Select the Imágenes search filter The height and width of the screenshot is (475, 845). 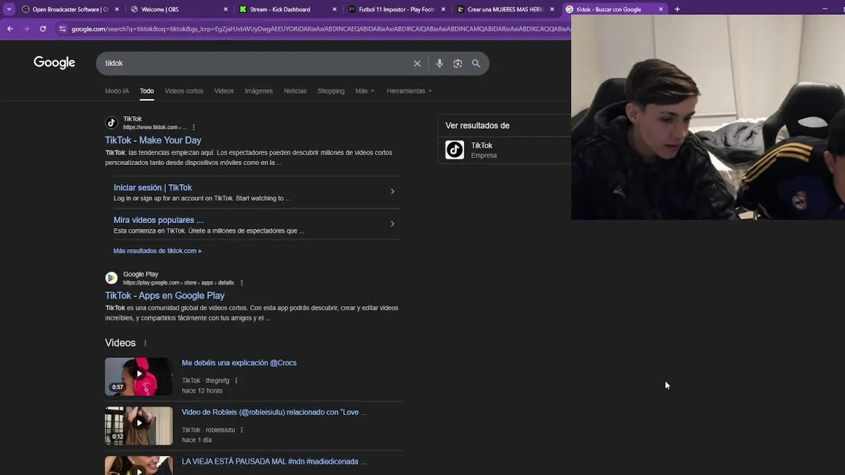(259, 91)
